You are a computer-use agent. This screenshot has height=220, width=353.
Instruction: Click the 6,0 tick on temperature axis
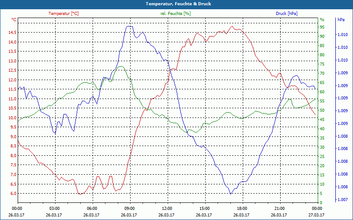(13, 194)
